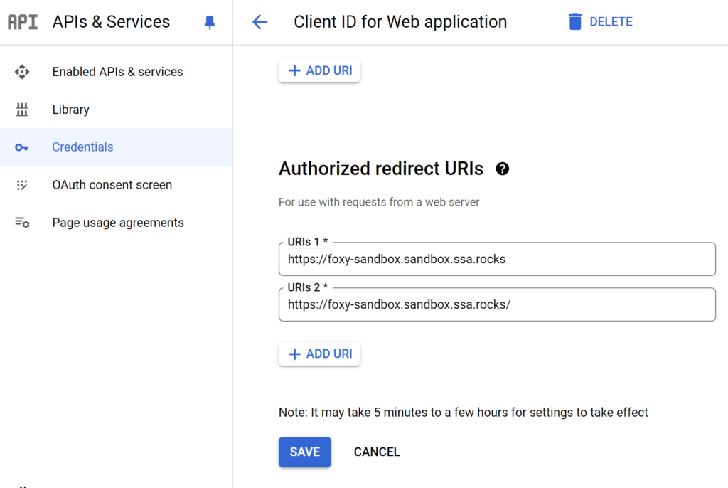Click the trash can icon
728x488 pixels.
point(575,22)
